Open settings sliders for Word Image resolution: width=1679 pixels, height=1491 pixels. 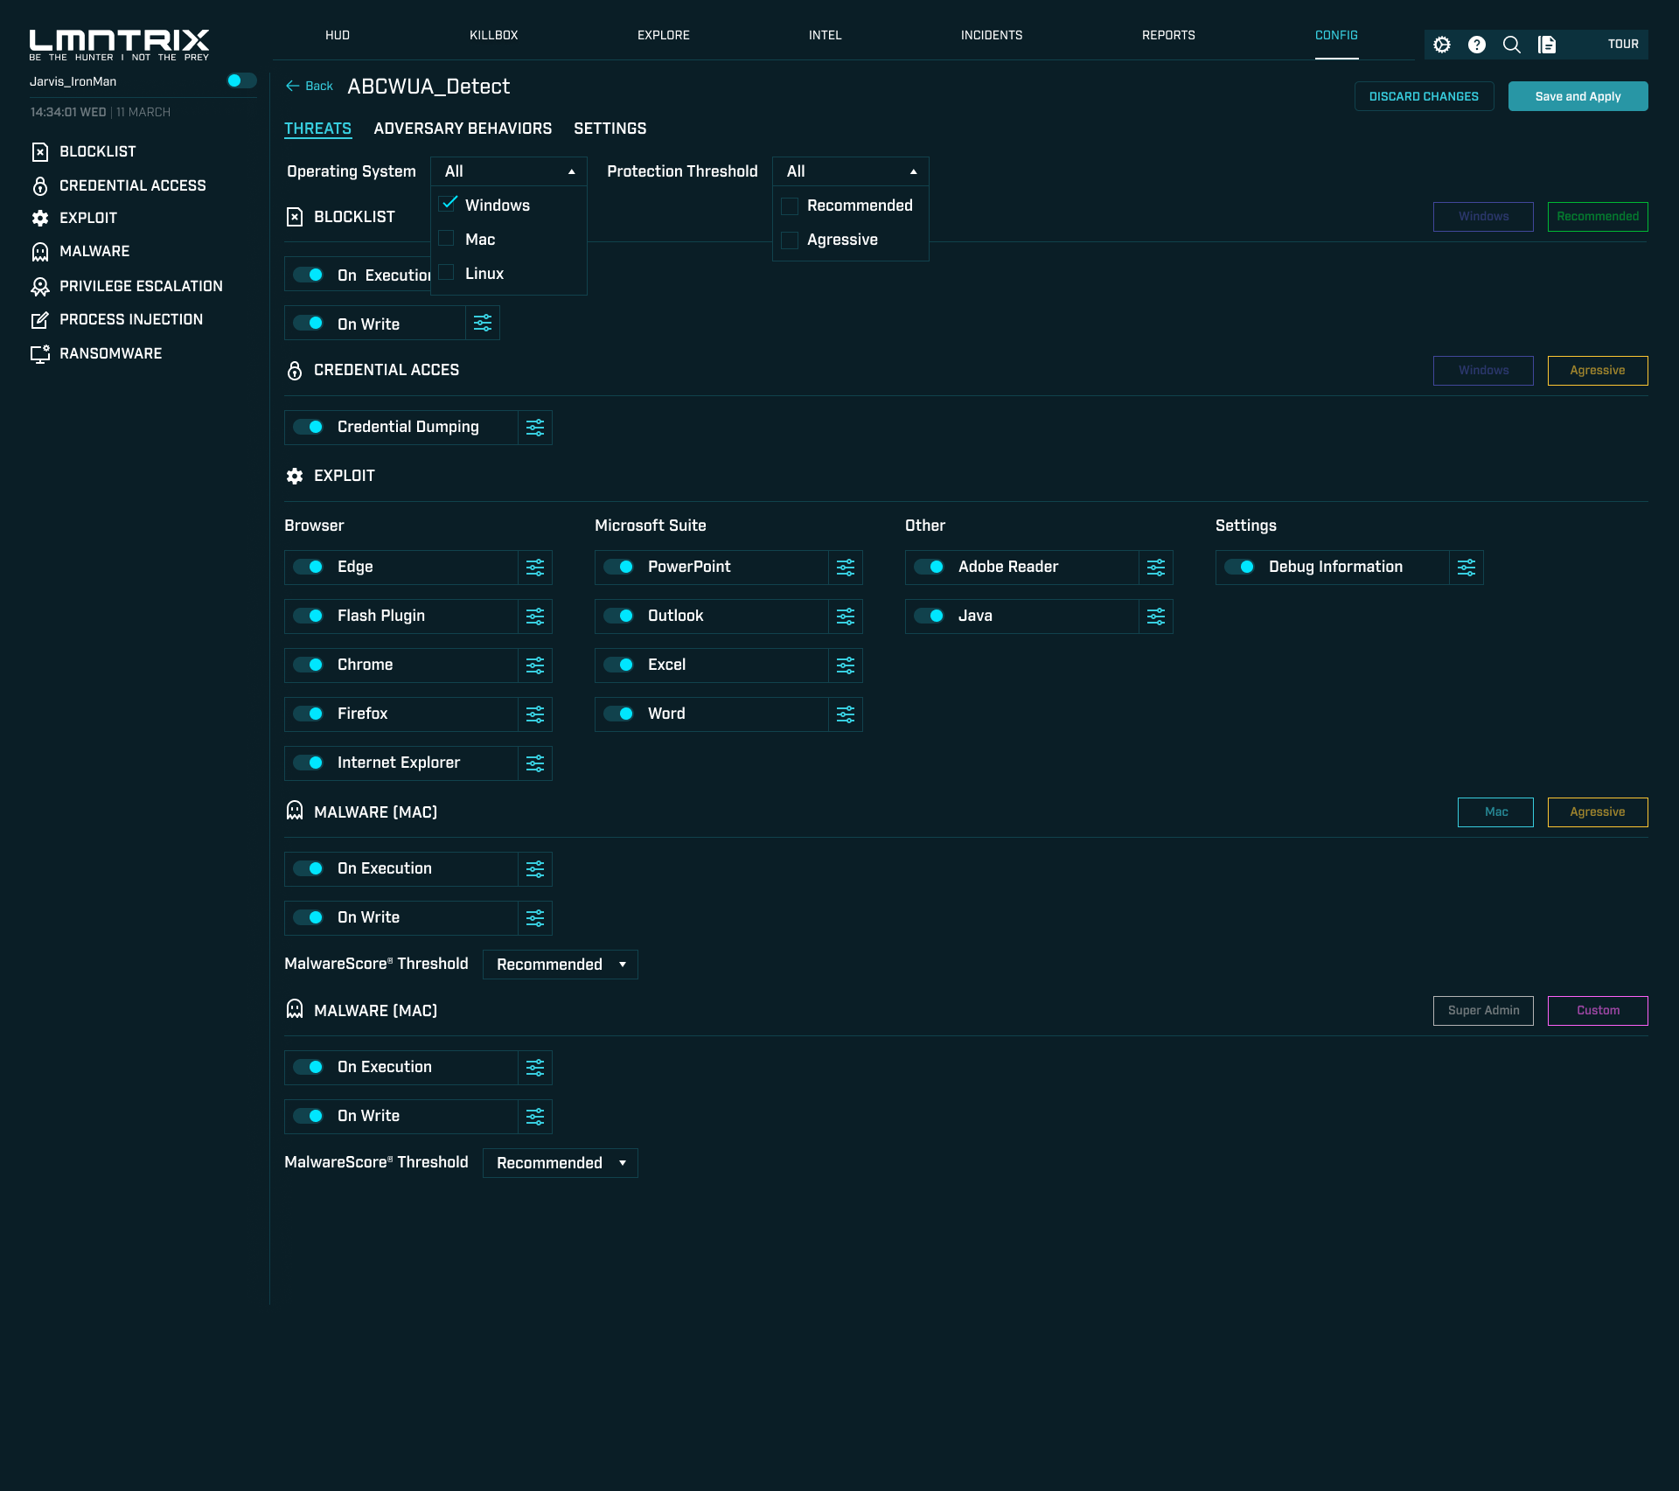point(846,714)
